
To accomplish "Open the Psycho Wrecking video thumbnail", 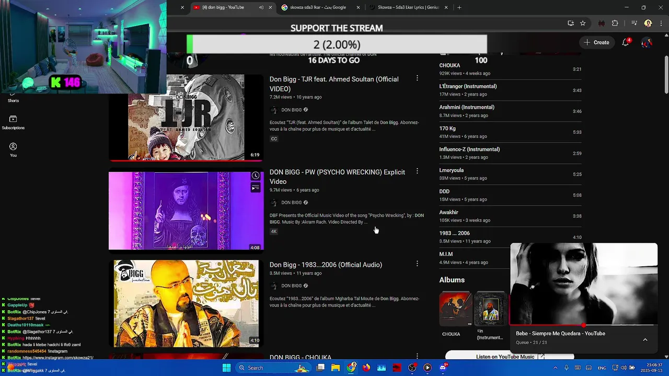I will 186,211.
